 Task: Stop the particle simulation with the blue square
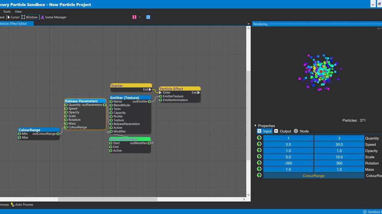(148, 17)
